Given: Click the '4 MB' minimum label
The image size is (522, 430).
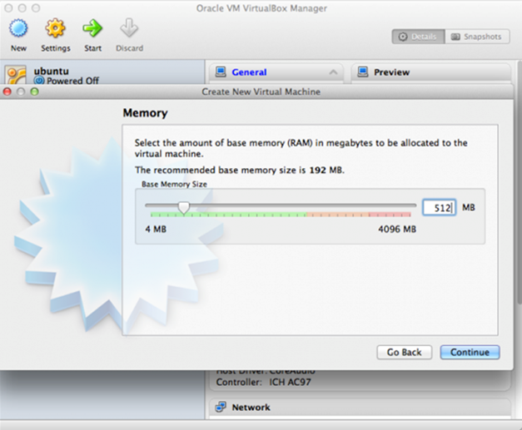Looking at the screenshot, I should [156, 229].
